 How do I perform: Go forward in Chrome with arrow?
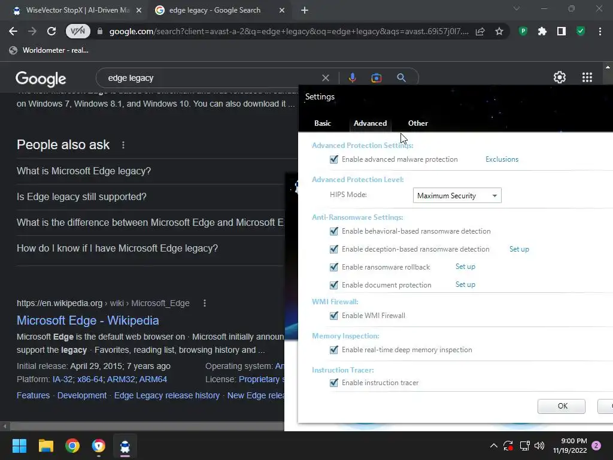(32, 31)
